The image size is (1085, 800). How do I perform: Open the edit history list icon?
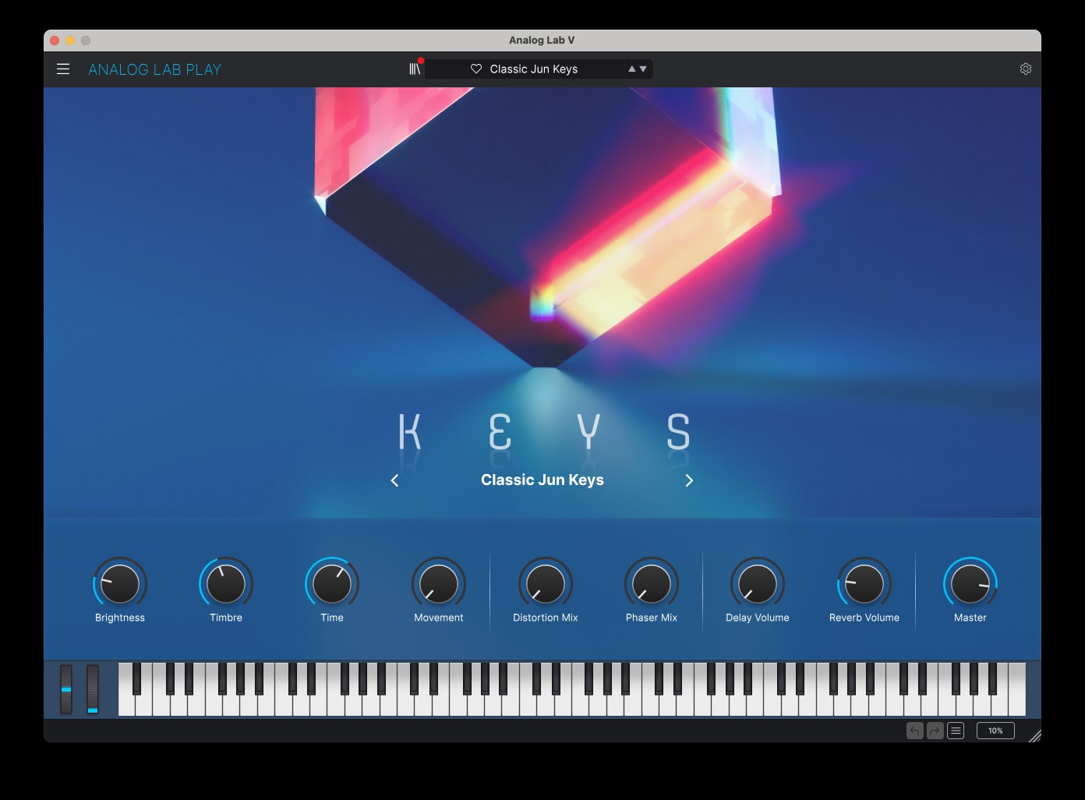(956, 731)
